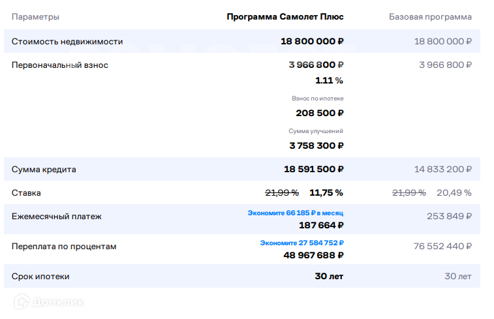This screenshot has width=494, height=319.
Task: Click the blue Экономьте 66 185 ₽ в месяц text
Action: [295, 213]
